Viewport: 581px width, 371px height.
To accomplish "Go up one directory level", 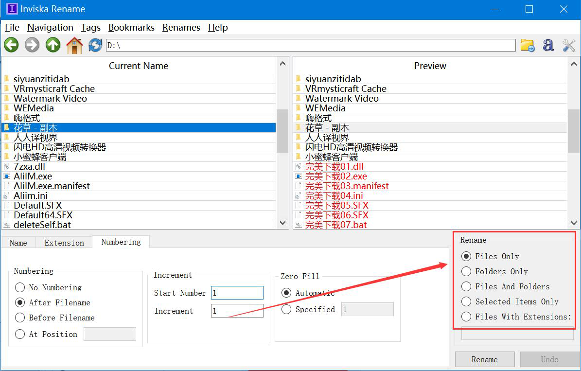I will pos(53,45).
